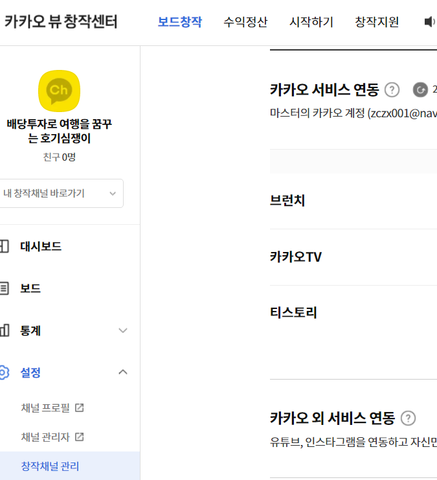437x480 pixels.
Task: Open 보드 in the sidebar
Action: click(x=30, y=288)
